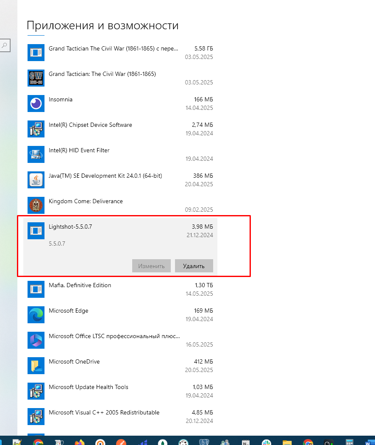Select the Insomnia list entry name
375x445 pixels.
click(x=60, y=99)
